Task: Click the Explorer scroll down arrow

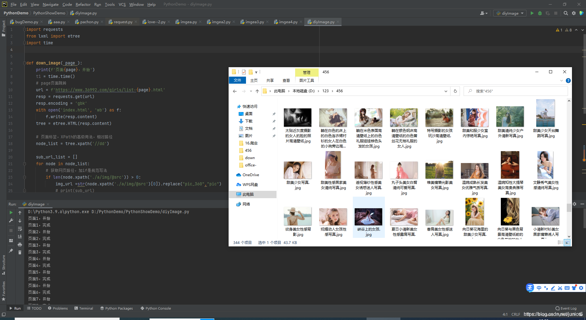Action: click(569, 236)
